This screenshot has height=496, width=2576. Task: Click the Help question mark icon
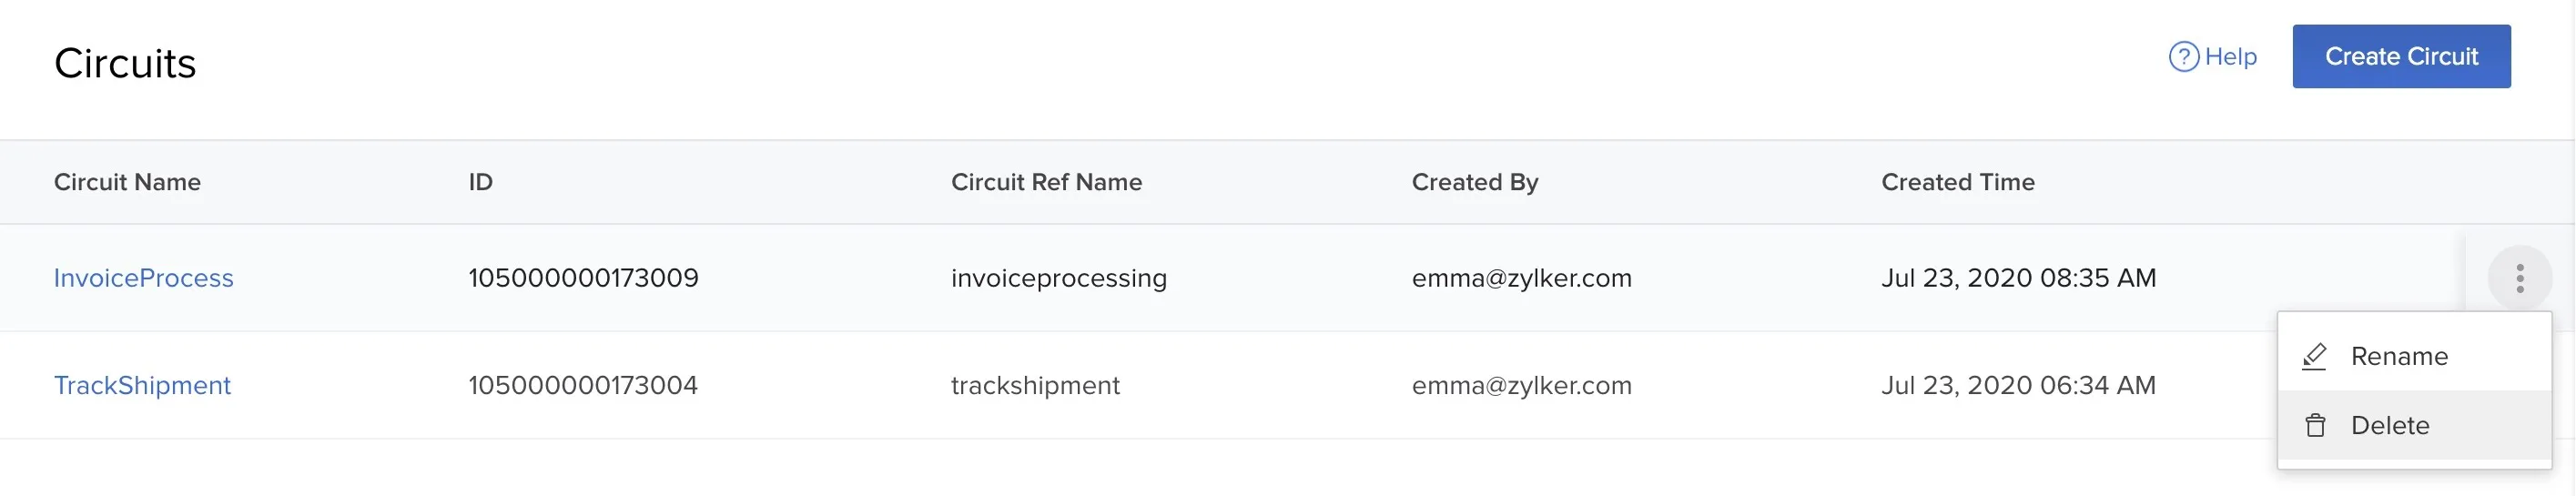tap(2183, 57)
